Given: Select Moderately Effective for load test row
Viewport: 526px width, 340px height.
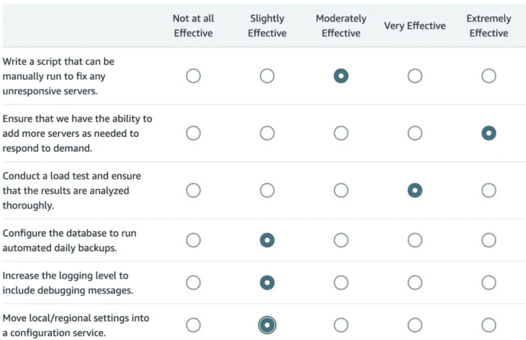Looking at the screenshot, I should [x=341, y=191].
